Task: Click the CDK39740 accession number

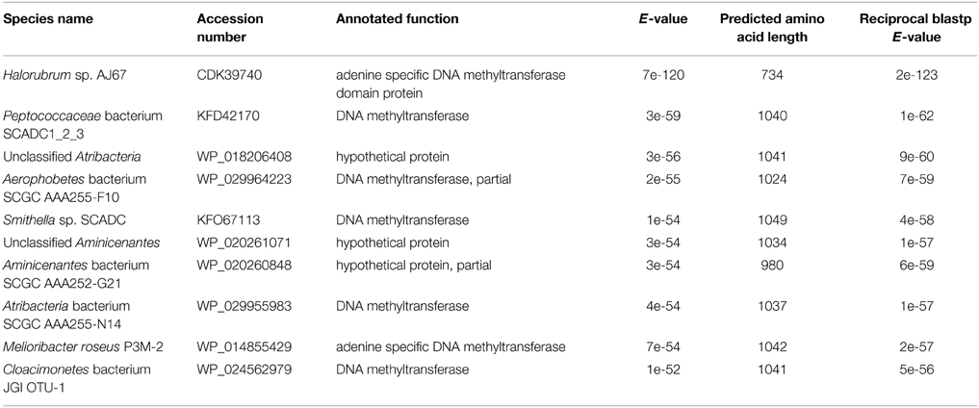Action: [224, 73]
